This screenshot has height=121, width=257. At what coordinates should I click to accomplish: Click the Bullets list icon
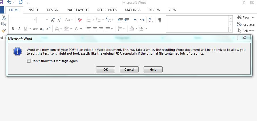coord(89,20)
